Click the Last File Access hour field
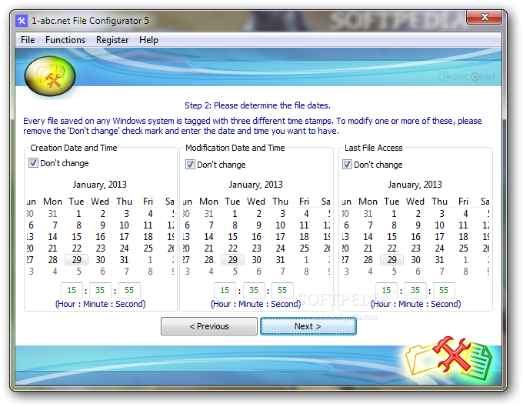The height and width of the screenshot is (407, 523). (x=386, y=290)
